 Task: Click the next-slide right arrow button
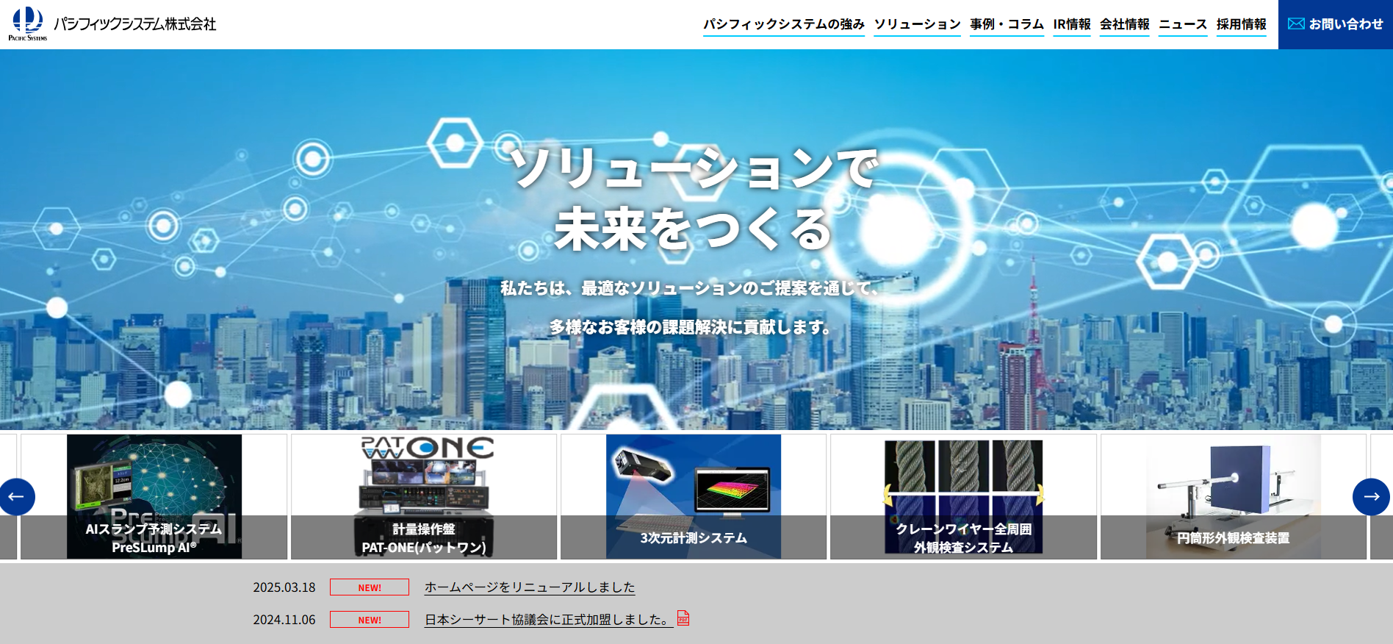1371,497
